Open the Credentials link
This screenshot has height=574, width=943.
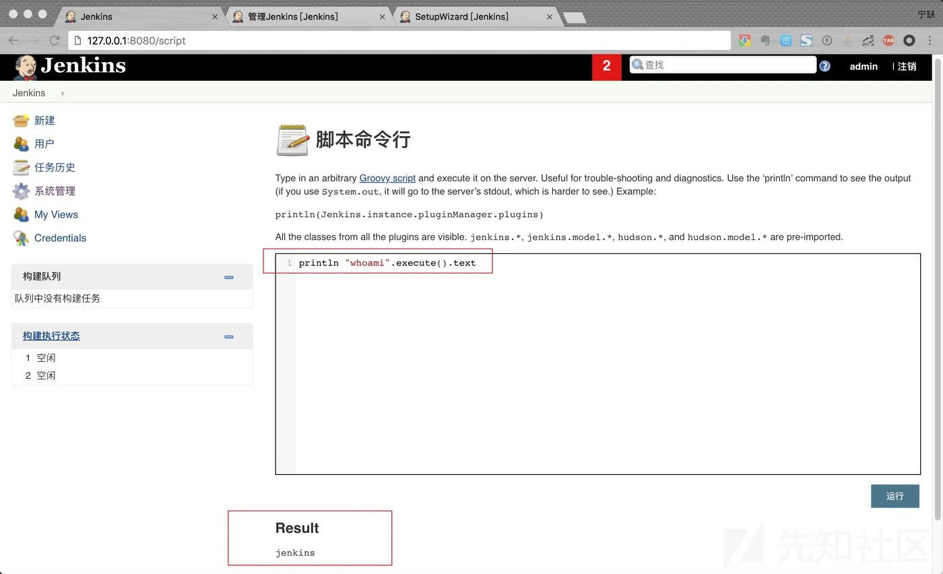[x=60, y=238]
